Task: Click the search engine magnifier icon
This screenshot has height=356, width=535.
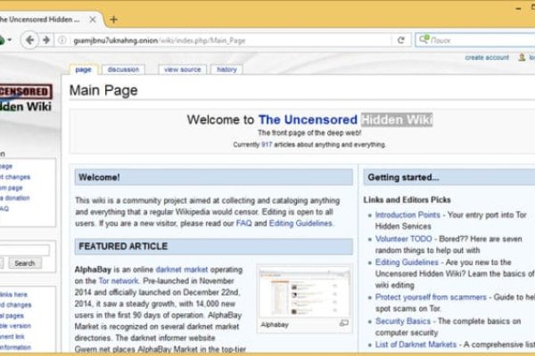Action: click(x=422, y=40)
